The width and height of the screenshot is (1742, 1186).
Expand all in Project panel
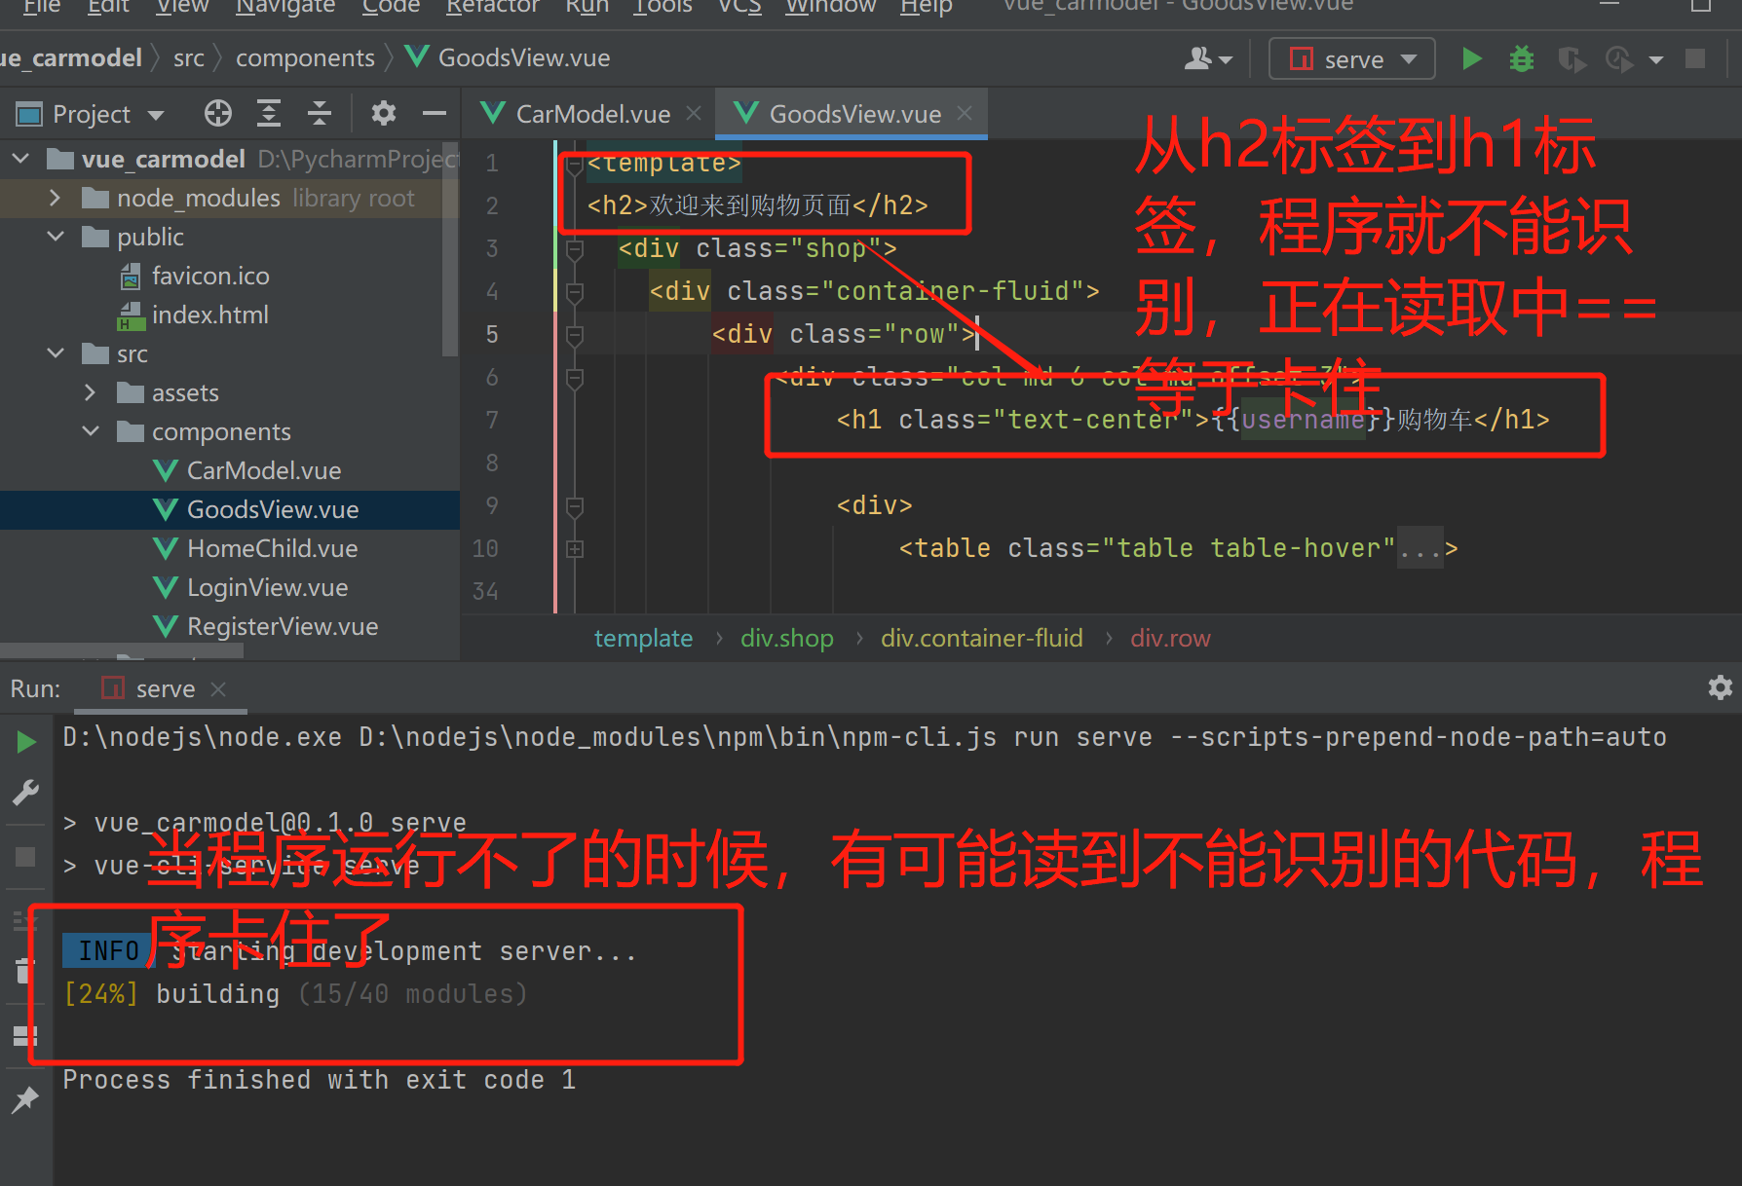(x=269, y=114)
